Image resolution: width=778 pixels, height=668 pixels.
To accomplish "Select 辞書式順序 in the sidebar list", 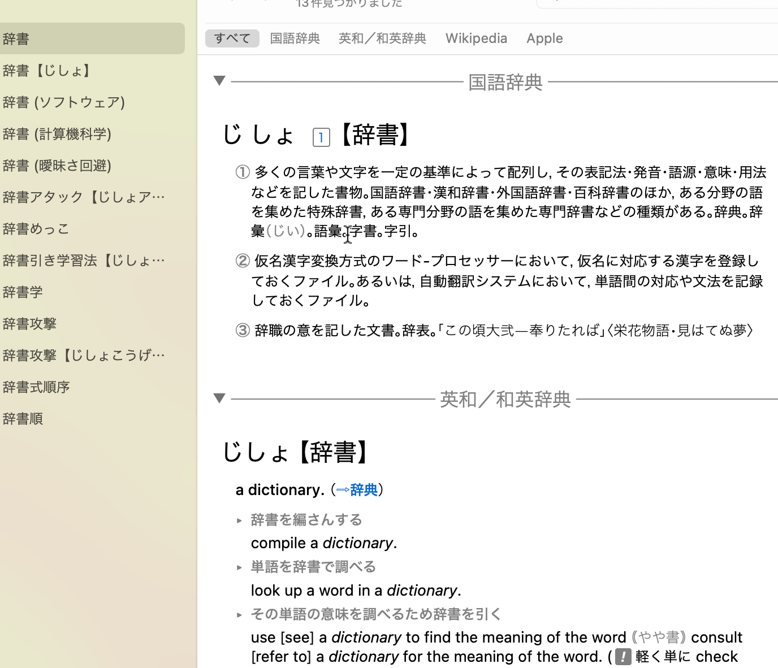I will click(36, 387).
